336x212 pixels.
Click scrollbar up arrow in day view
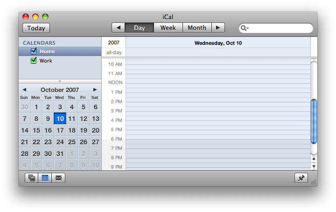click(x=314, y=159)
